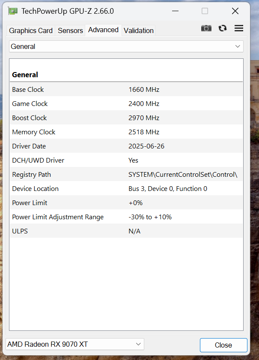The height and width of the screenshot is (360, 259).
Task: Select Power Limit Adjustment Range label
Action: coord(58,217)
